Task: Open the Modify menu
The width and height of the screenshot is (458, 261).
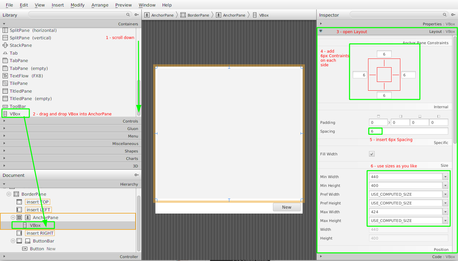Action: (x=78, y=5)
